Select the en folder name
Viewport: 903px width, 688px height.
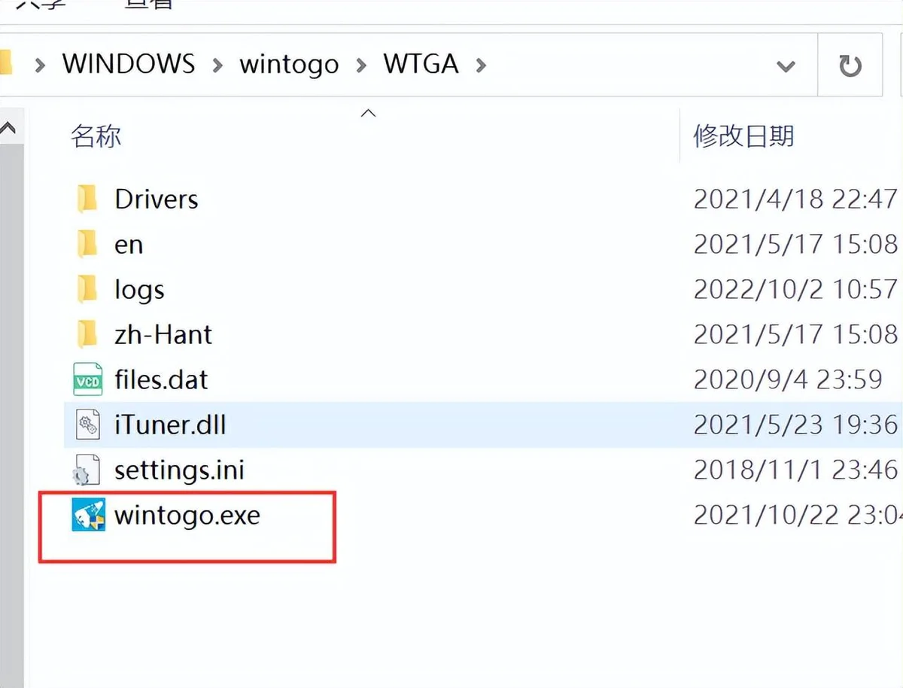[129, 245]
